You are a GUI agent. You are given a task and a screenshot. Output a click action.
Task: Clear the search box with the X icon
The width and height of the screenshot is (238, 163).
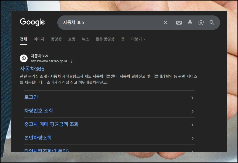165,23
